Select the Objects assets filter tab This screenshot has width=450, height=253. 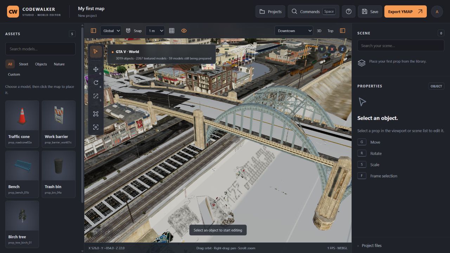point(41,64)
